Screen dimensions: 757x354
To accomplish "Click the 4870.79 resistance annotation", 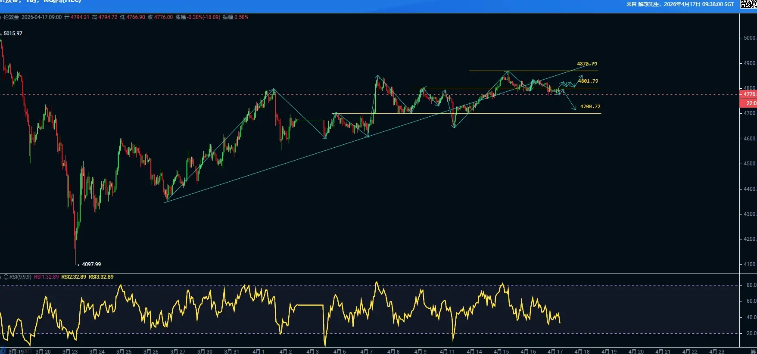I will [587, 64].
